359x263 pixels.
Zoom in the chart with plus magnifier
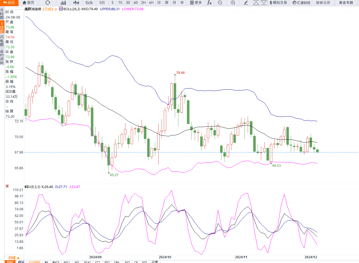pyautogui.click(x=233, y=3)
